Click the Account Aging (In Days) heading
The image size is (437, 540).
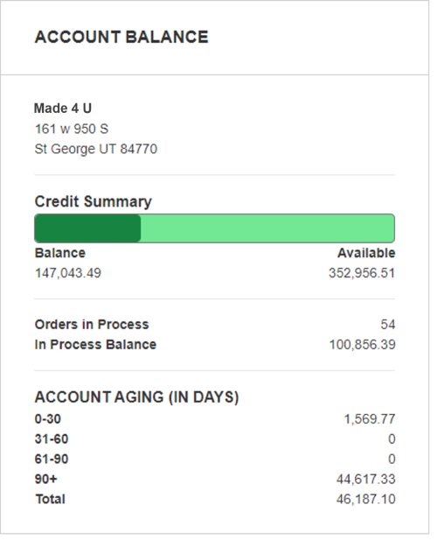(x=136, y=397)
